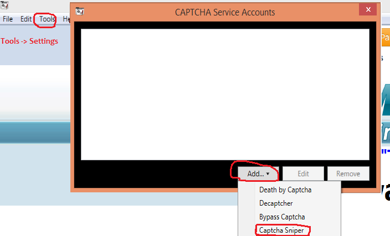Close the CAPTCHA Service Accounts dialog

(365, 11)
